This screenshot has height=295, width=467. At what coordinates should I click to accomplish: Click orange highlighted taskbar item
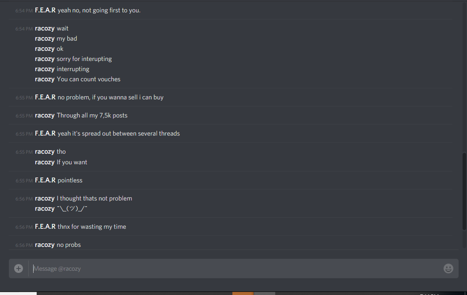click(x=243, y=294)
